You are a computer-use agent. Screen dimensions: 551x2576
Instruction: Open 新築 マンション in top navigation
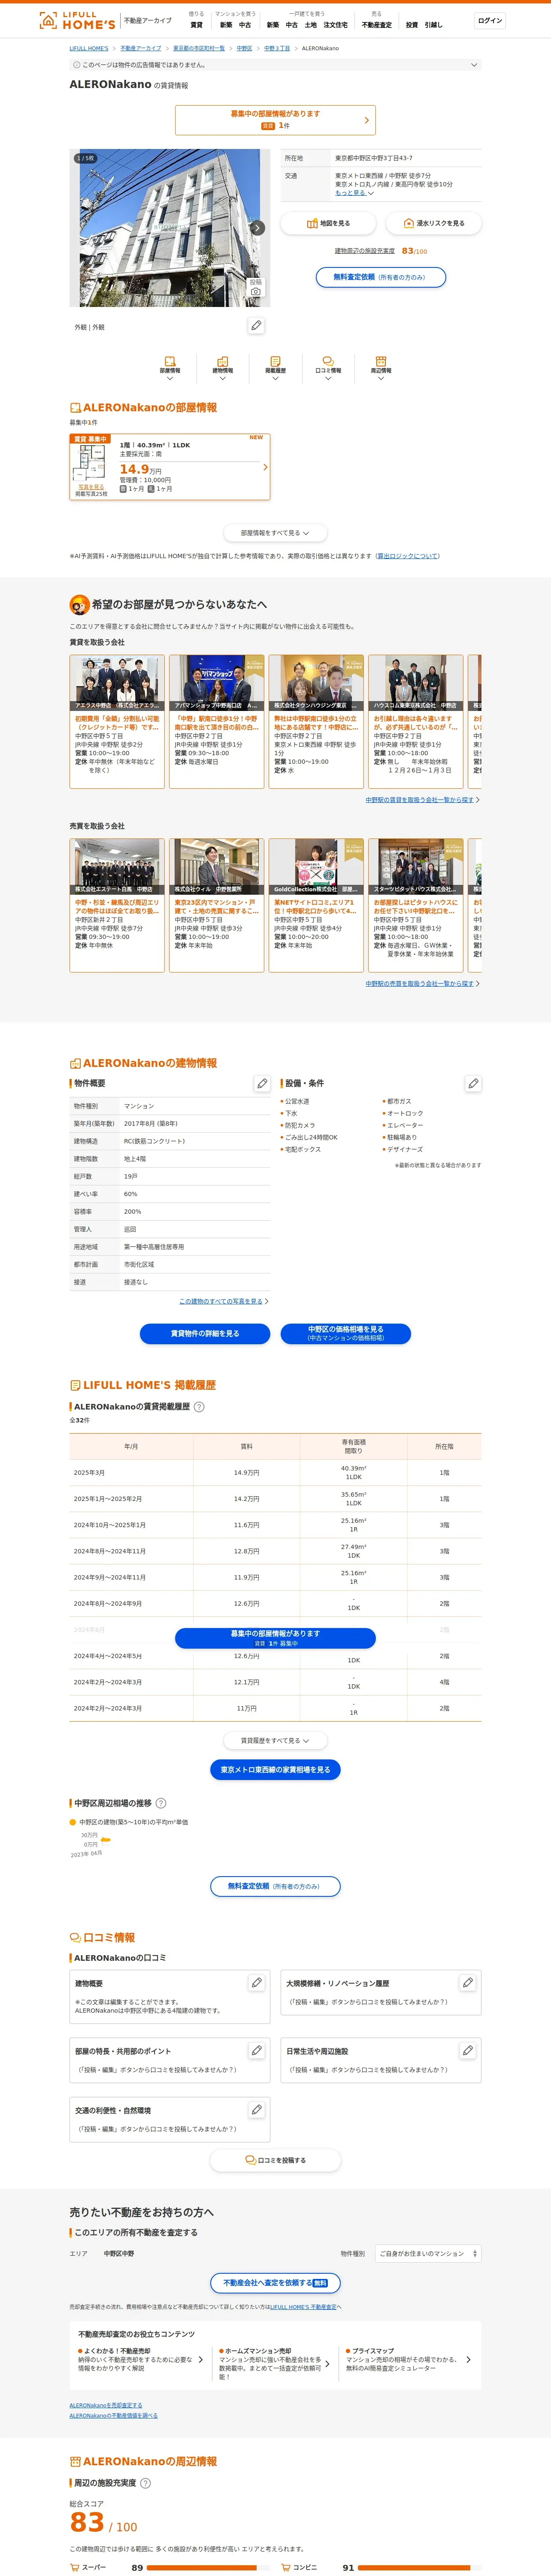tap(226, 25)
